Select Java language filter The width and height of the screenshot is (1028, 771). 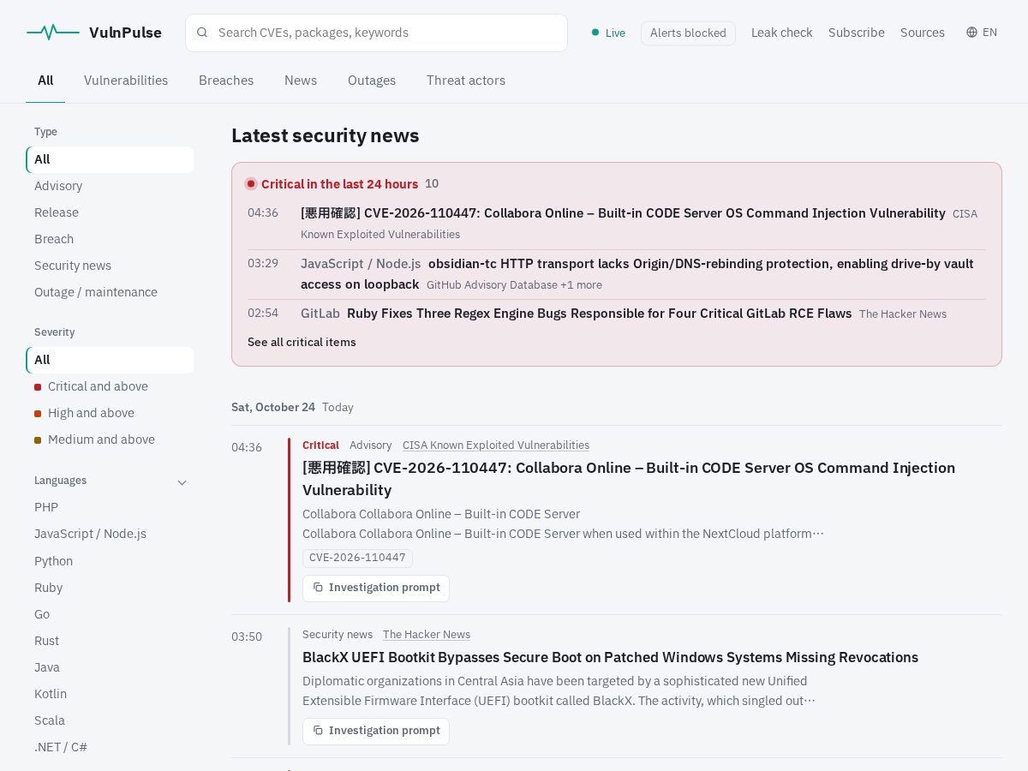pos(110,667)
